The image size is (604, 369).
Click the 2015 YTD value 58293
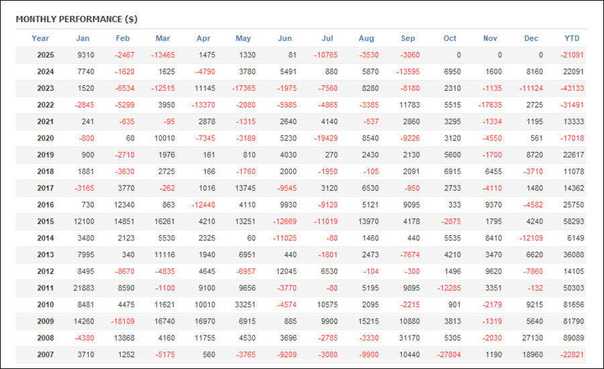pos(572,222)
